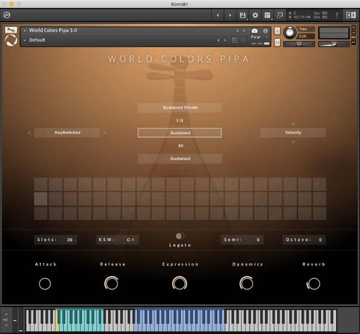Open instrument edit mode with wrench icon
Viewport: 360px width, 334px height.
pos(11,30)
